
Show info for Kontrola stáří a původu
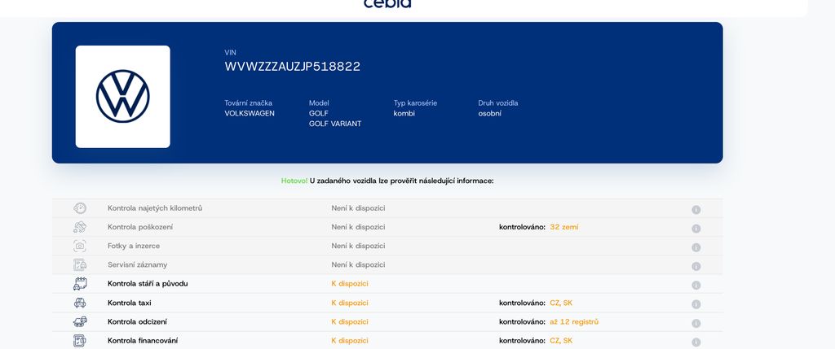[696, 286]
